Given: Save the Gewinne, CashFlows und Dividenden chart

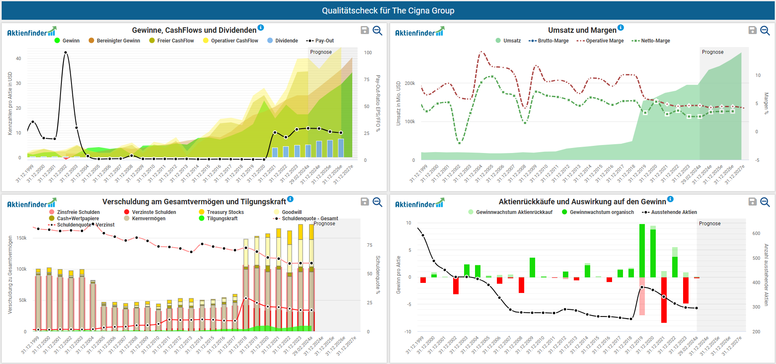Looking at the screenshot, I should point(365,30).
